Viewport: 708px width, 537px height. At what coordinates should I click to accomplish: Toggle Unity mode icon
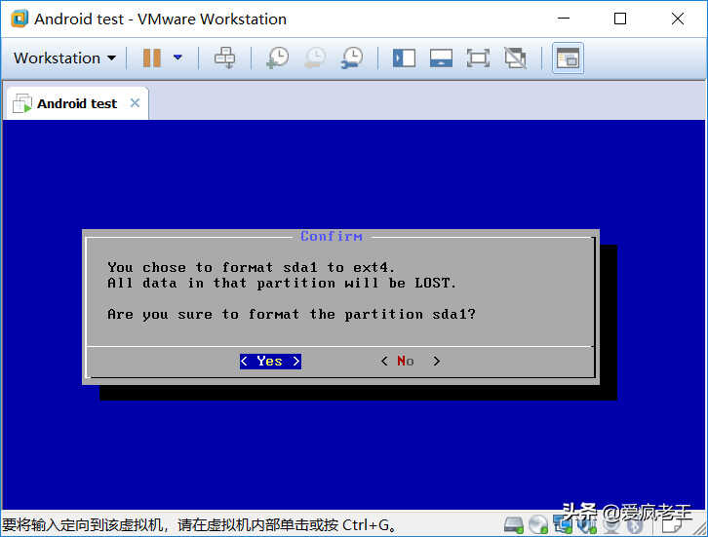(515, 58)
